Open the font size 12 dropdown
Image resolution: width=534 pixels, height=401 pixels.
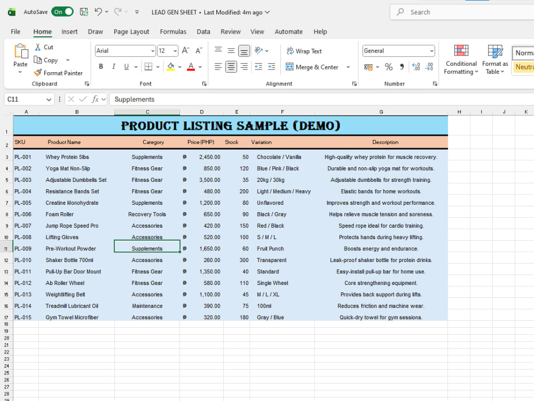tap(175, 51)
